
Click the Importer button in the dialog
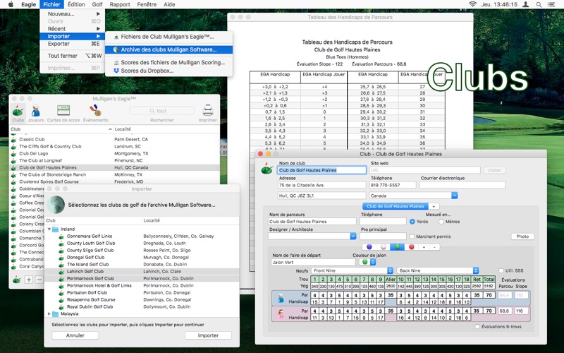pos(208,335)
